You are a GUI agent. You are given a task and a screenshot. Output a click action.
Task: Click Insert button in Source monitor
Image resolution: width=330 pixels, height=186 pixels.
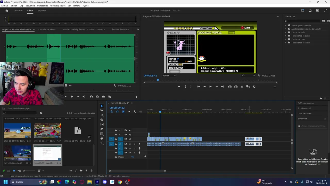(91, 97)
